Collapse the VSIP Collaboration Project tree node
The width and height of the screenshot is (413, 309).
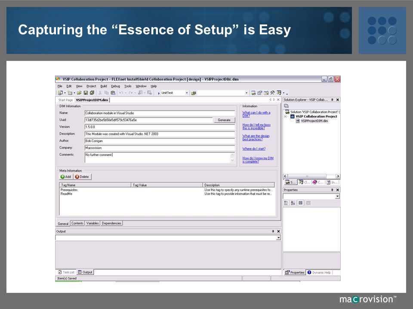coord(286,116)
